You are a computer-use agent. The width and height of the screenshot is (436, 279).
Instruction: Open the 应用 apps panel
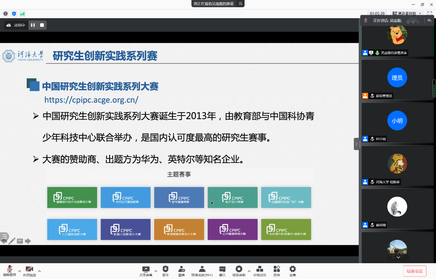click(276, 270)
